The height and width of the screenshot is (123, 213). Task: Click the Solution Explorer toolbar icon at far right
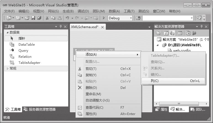pos(199,18)
